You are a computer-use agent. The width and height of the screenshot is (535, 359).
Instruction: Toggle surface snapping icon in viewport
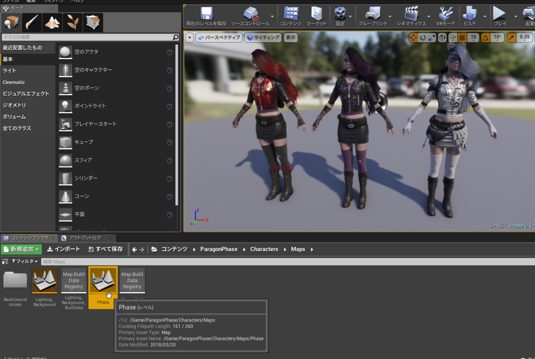point(453,38)
